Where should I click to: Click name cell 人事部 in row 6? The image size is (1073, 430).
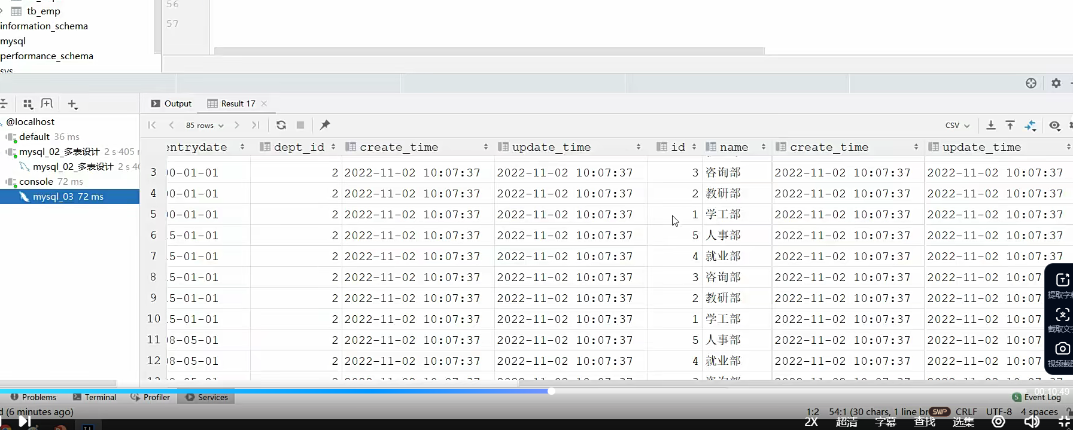723,235
